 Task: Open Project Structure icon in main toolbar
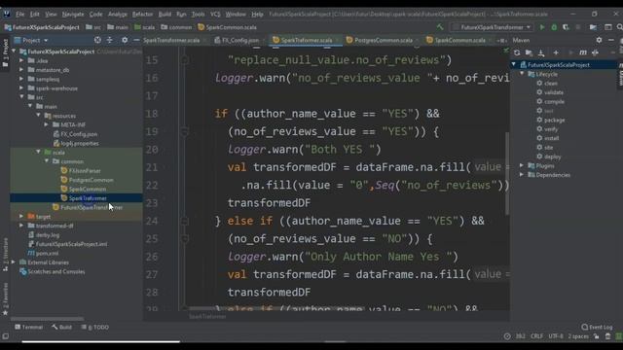(x=593, y=27)
